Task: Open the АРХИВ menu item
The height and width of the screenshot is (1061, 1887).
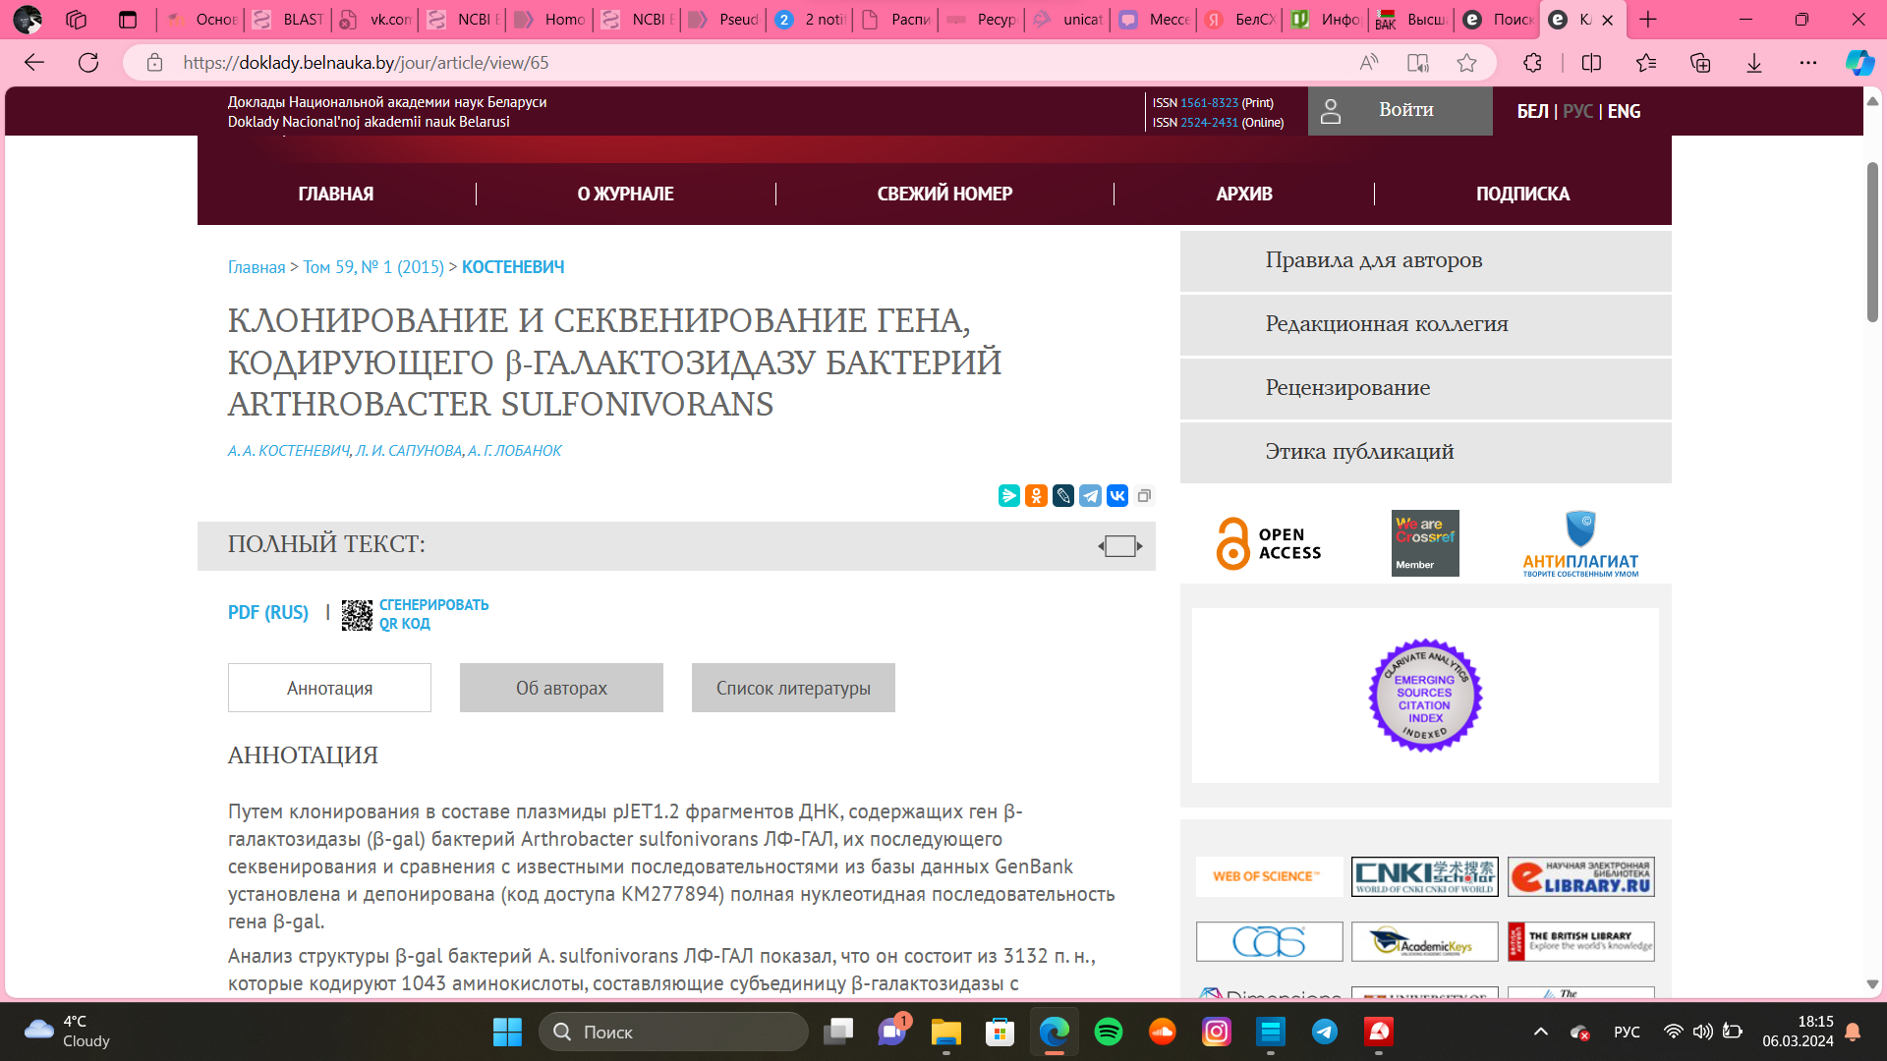Action: tap(1244, 194)
